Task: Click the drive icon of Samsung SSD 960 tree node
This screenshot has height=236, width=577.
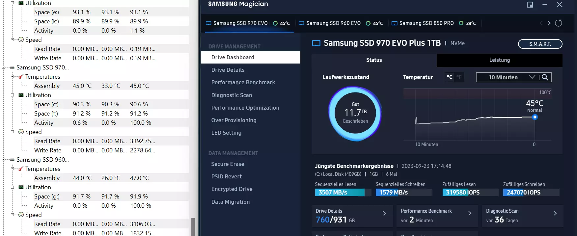Action: click(x=12, y=160)
